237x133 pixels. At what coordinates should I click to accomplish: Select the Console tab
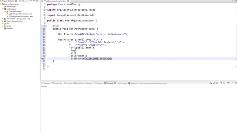click(110, 83)
